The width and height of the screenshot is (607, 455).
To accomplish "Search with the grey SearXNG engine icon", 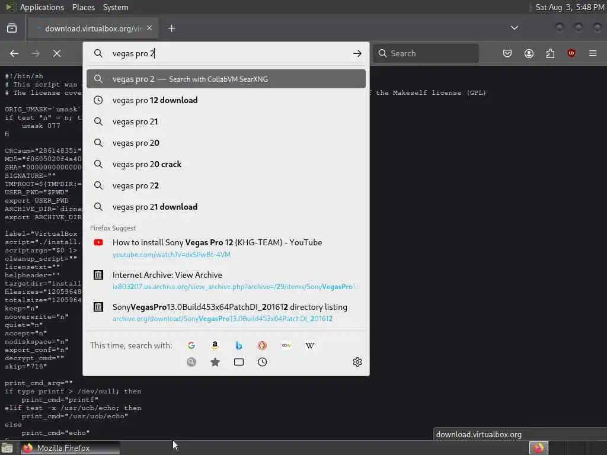I will point(191,362).
